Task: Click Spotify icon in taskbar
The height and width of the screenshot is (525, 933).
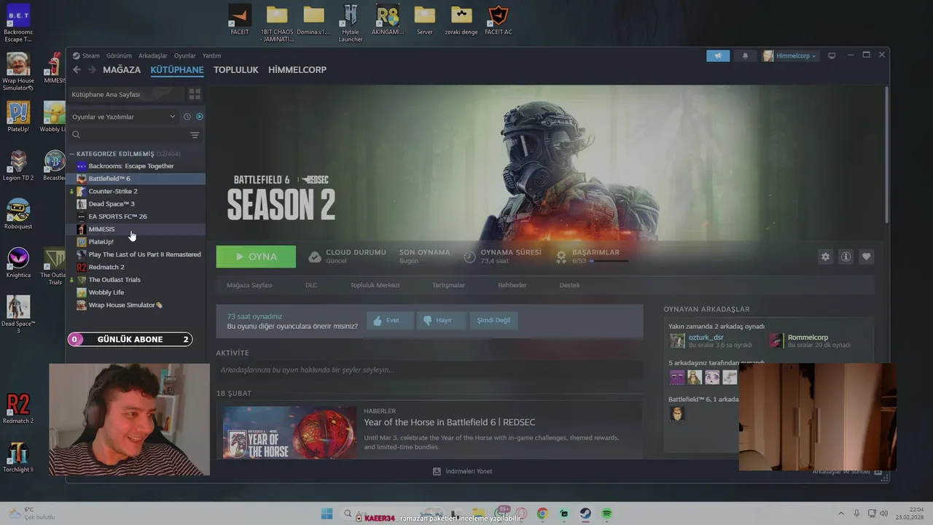Action: (x=606, y=514)
